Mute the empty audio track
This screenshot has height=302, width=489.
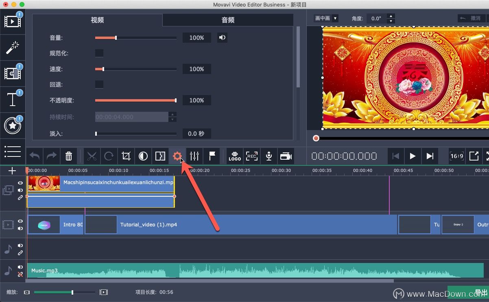(x=20, y=246)
